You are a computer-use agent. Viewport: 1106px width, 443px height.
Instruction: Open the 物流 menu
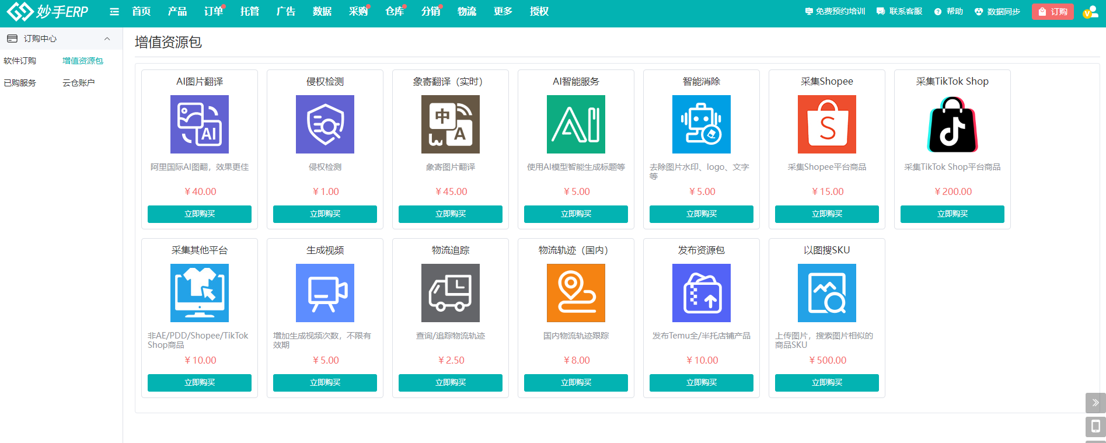467,12
